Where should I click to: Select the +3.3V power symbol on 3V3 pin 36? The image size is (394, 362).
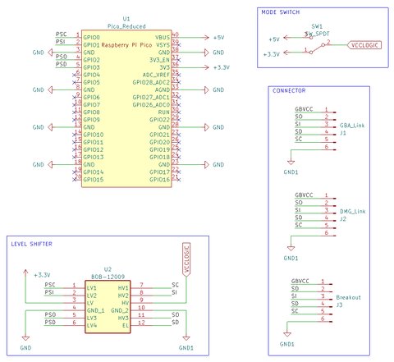click(218, 67)
